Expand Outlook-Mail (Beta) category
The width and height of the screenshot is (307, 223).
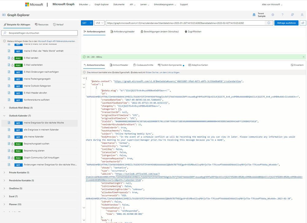pyautogui.click(x=4, y=108)
